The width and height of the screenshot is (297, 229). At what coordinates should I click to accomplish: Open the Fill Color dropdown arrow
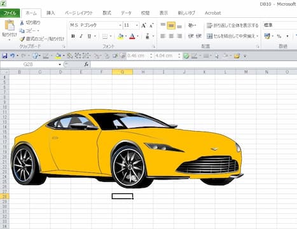pyautogui.click(x=126, y=36)
